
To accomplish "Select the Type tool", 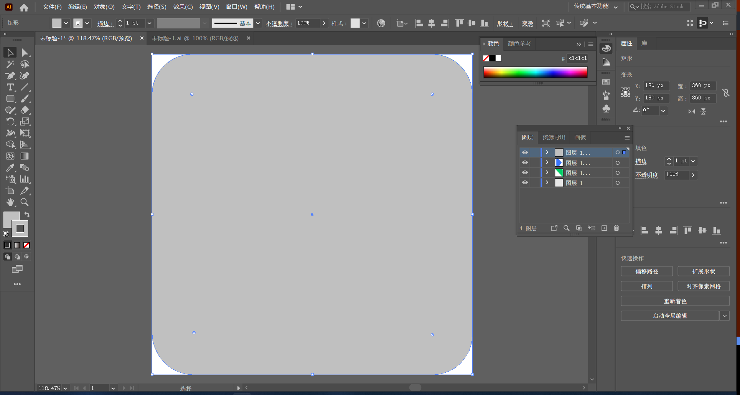I will [10, 87].
